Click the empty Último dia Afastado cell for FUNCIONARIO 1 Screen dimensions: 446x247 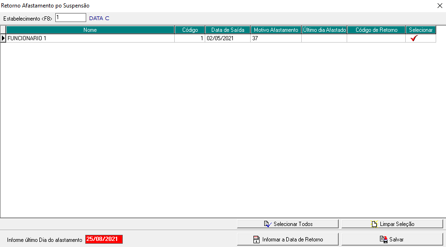coord(324,38)
